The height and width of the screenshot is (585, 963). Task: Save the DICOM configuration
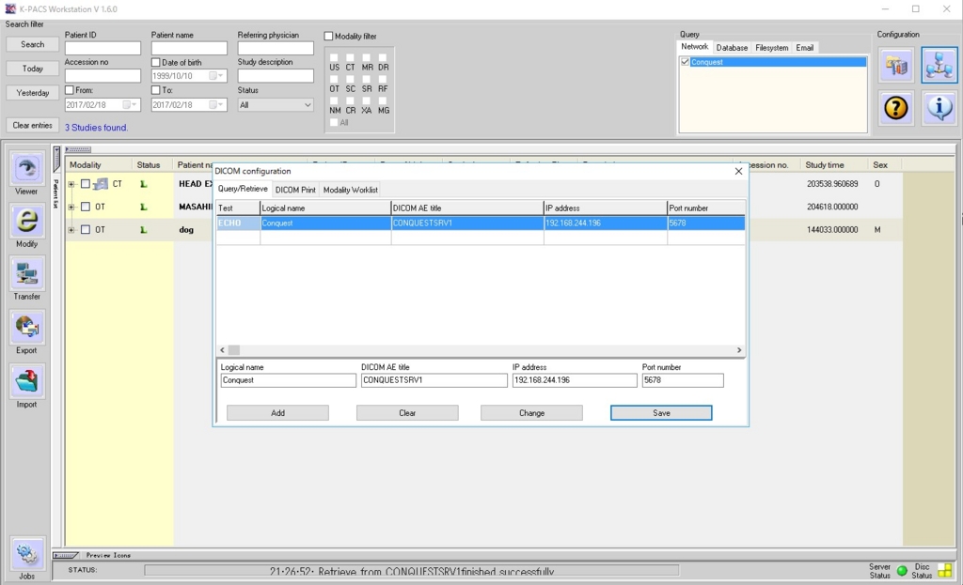[661, 412]
